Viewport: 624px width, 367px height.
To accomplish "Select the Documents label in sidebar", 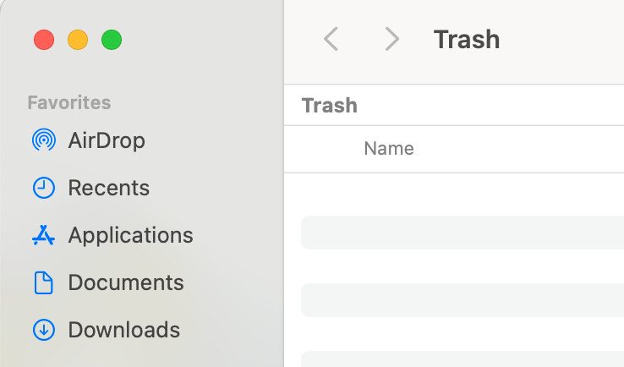I will point(125,282).
